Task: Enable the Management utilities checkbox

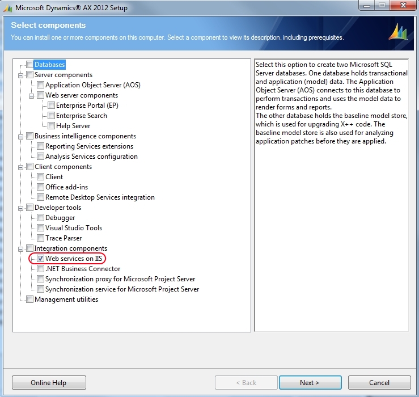Action: (29, 299)
